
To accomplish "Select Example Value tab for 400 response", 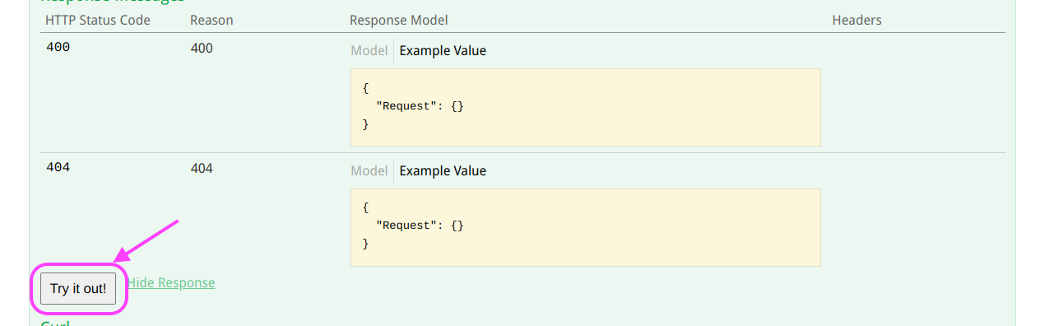I will (x=443, y=50).
